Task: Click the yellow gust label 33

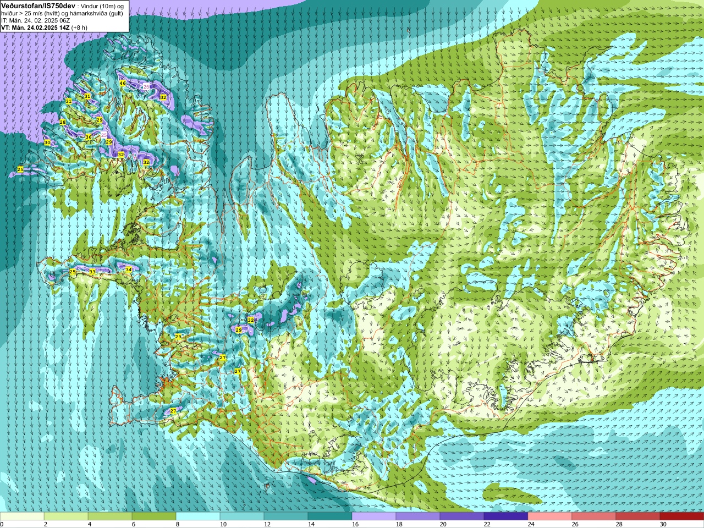Action: (x=92, y=272)
